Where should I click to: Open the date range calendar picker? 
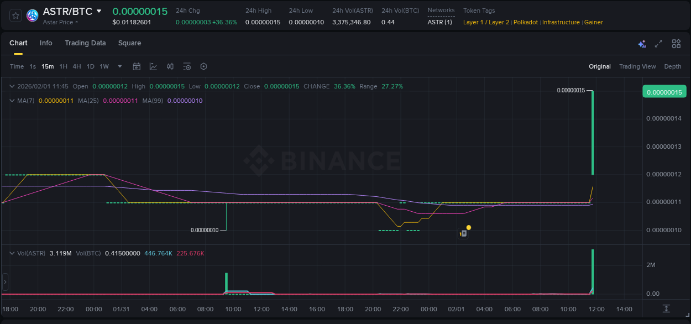click(x=137, y=66)
